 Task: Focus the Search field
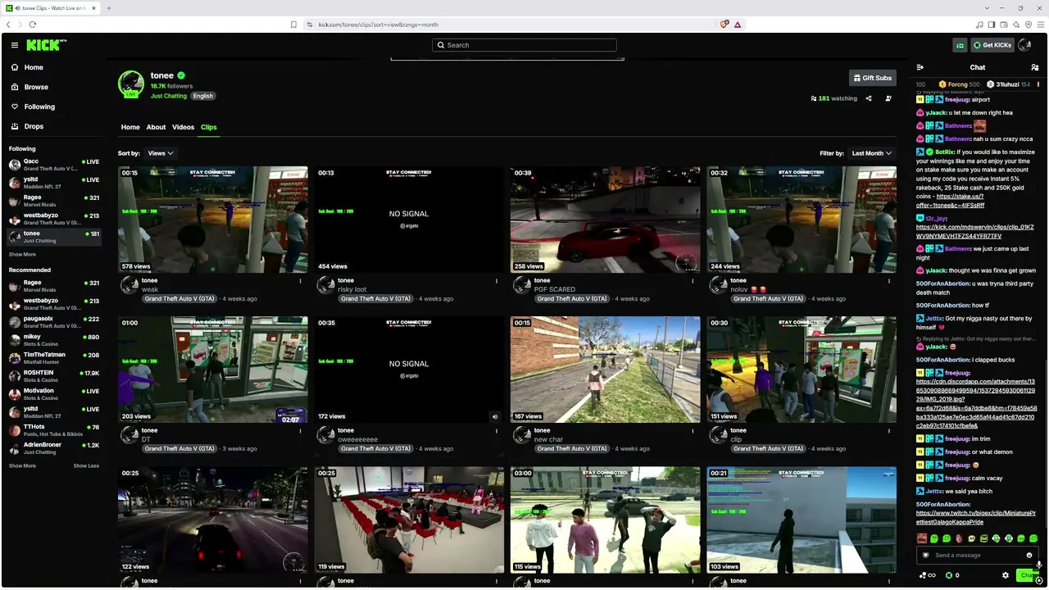(x=524, y=45)
